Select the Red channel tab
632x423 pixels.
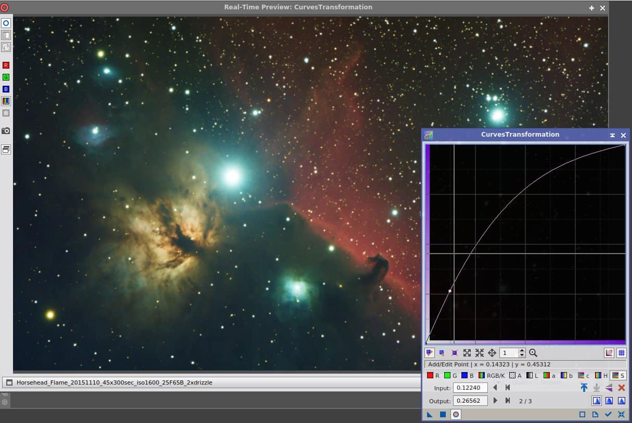pyautogui.click(x=433, y=375)
